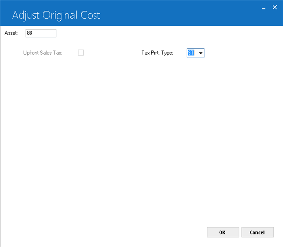Viewport: 283px width, 247px height.
Task: Select the highlighted ST text in combo box
Action: (x=191, y=53)
